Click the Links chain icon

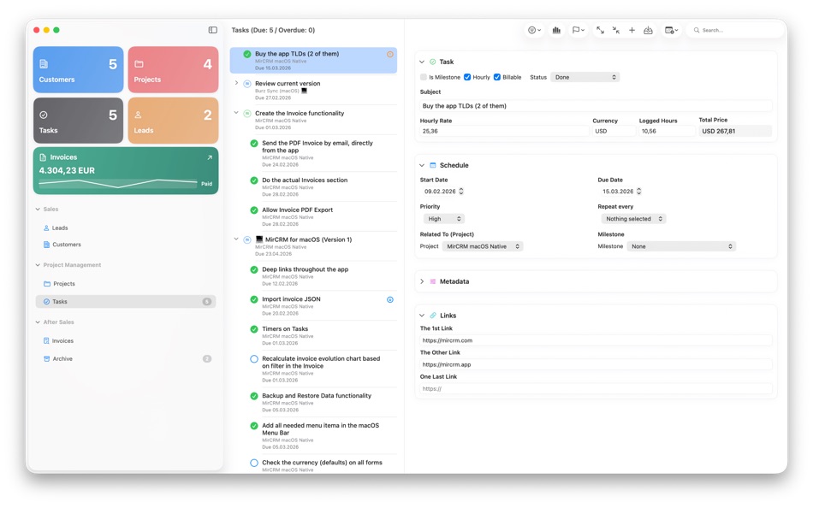[432, 316]
